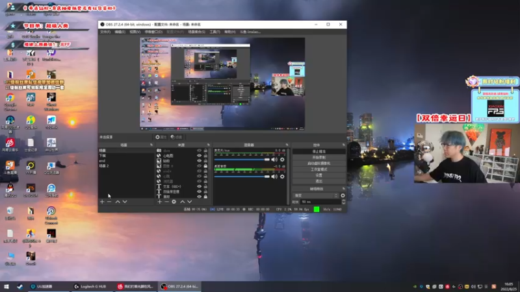
Task: Open NetEase Cloud Music desktop shortcut
Action: tap(10, 145)
